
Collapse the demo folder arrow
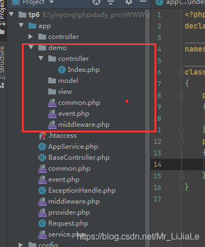coord(31,47)
